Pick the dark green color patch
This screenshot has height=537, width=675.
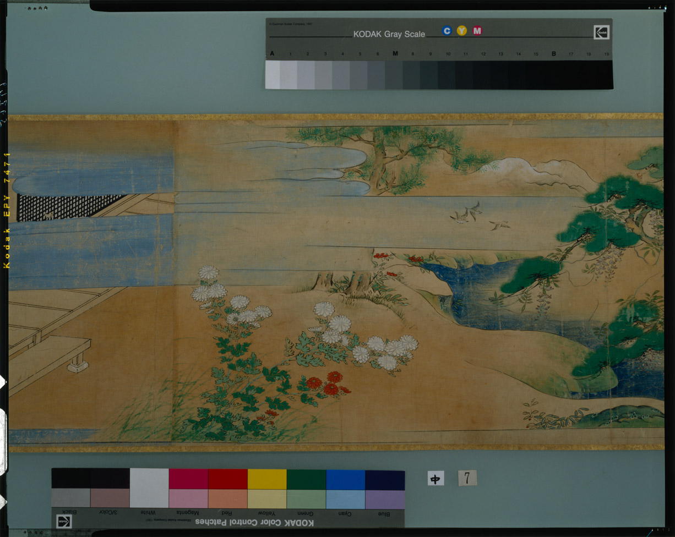click(306, 479)
